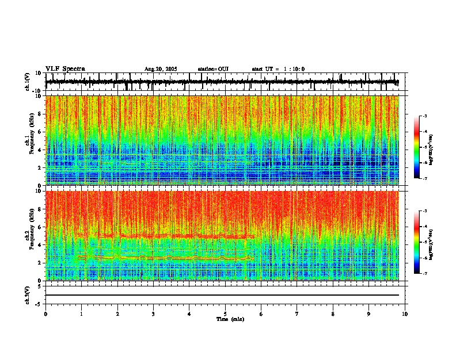456x352 pixels.
Task: Click the "-3" label on the ch.2 colorbar
Action: [x=425, y=211]
